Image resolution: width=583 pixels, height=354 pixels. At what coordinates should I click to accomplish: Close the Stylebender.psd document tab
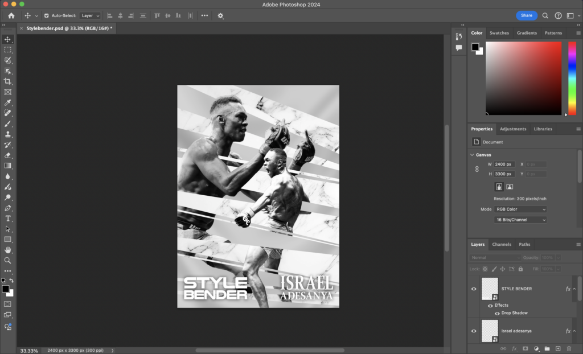click(x=21, y=28)
